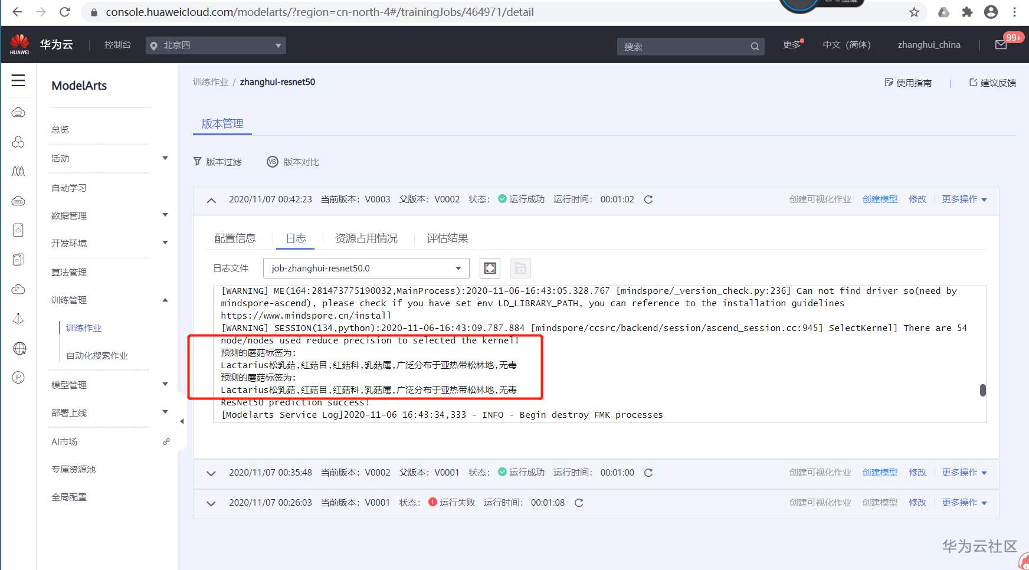1029x570 pixels.
Task: Click the browser back arrow
Action: pyautogui.click(x=17, y=12)
